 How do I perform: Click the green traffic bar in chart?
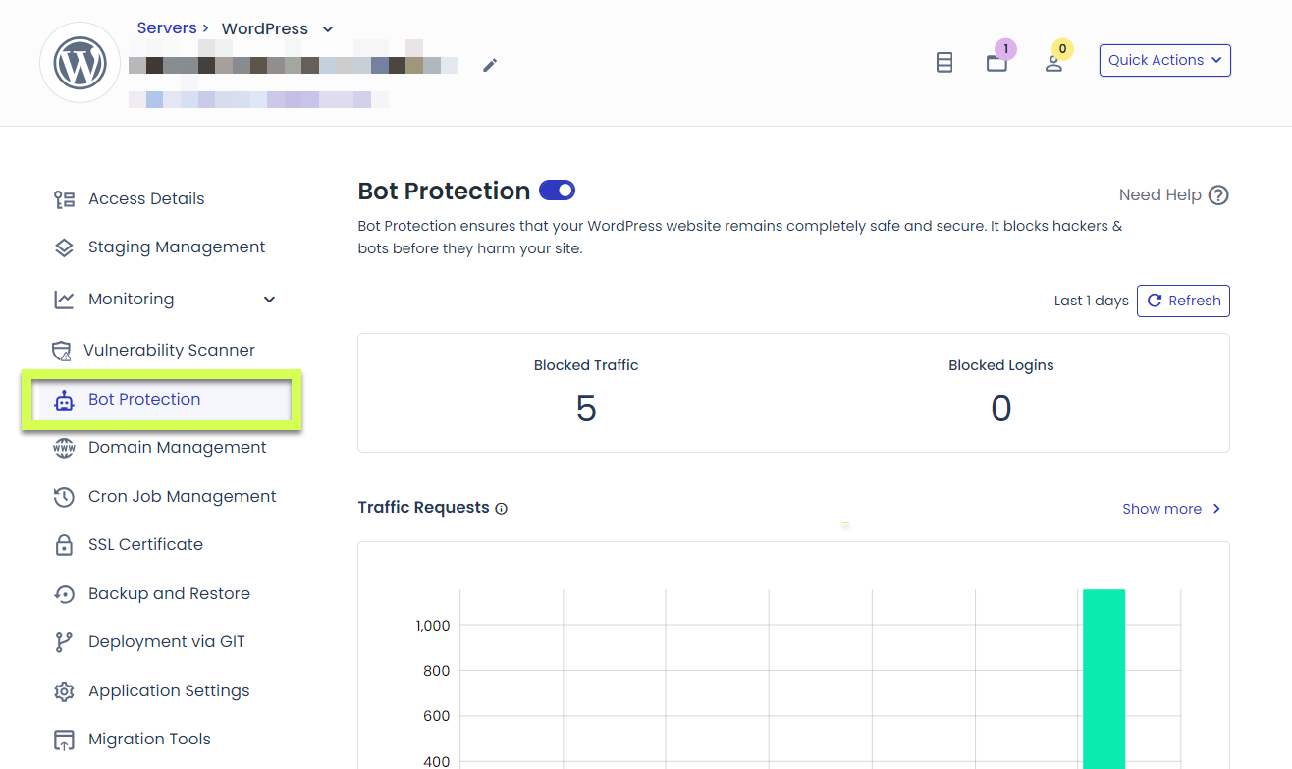click(x=1104, y=679)
